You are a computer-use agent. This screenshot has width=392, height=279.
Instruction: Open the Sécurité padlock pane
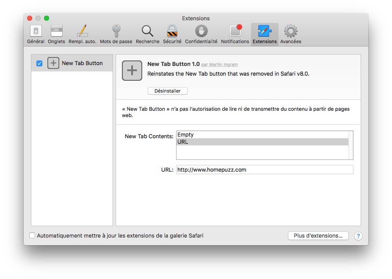(172, 34)
